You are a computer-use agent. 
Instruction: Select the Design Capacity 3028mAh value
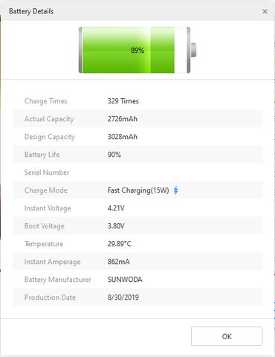point(123,137)
